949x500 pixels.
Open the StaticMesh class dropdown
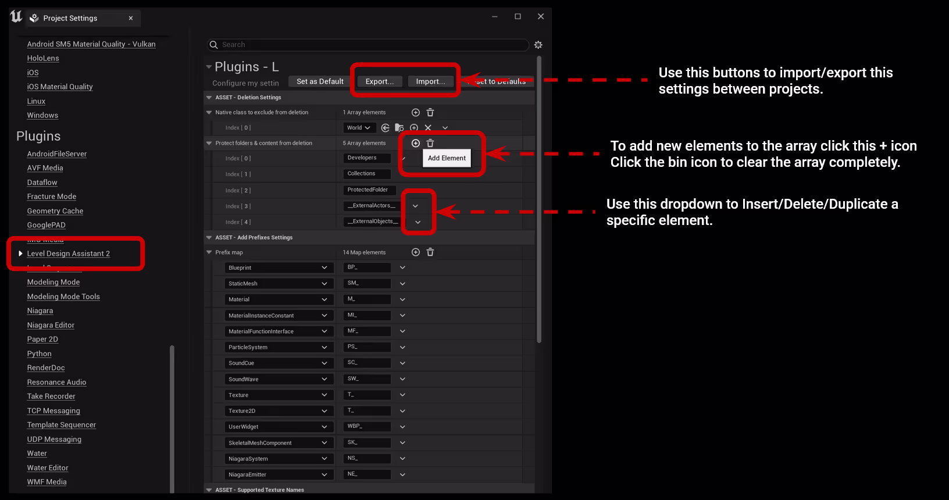coord(279,284)
